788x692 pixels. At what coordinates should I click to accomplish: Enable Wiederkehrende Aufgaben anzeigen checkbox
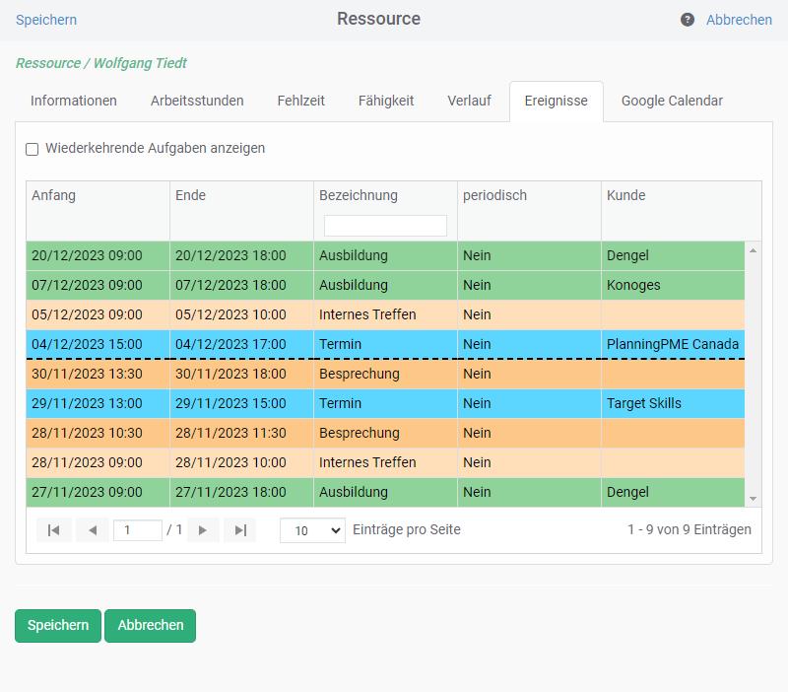[x=33, y=149]
